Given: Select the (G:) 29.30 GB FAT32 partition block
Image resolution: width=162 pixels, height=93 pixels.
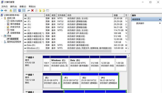Looking at the screenshot, I should (x=89, y=81).
